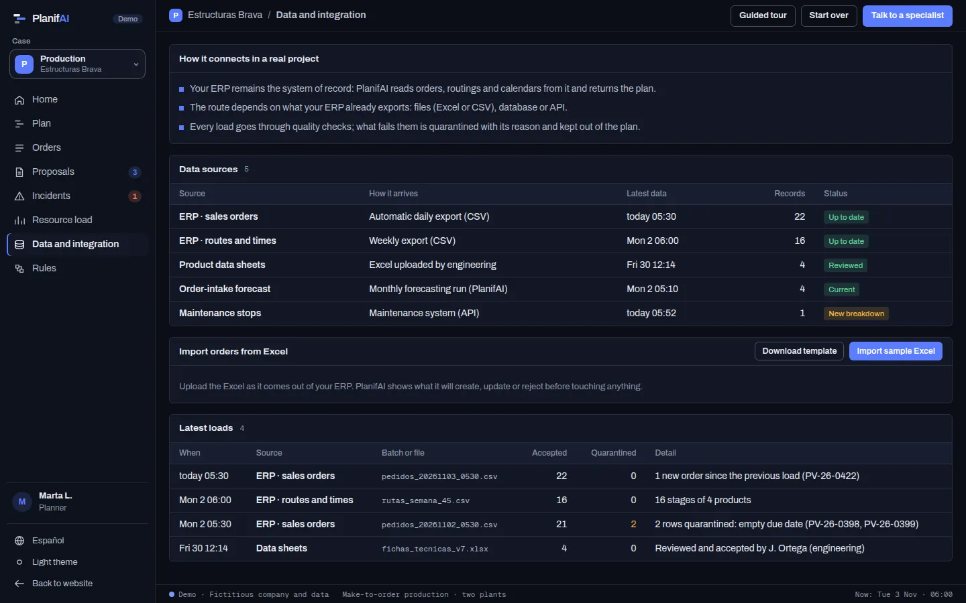Click pedidos_20261102_0530.csv batch file
The image size is (966, 603).
click(x=439, y=525)
